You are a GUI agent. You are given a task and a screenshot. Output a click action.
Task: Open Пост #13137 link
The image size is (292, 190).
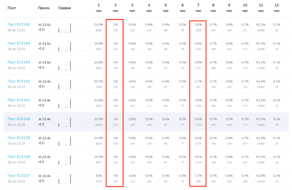[x=19, y=176]
